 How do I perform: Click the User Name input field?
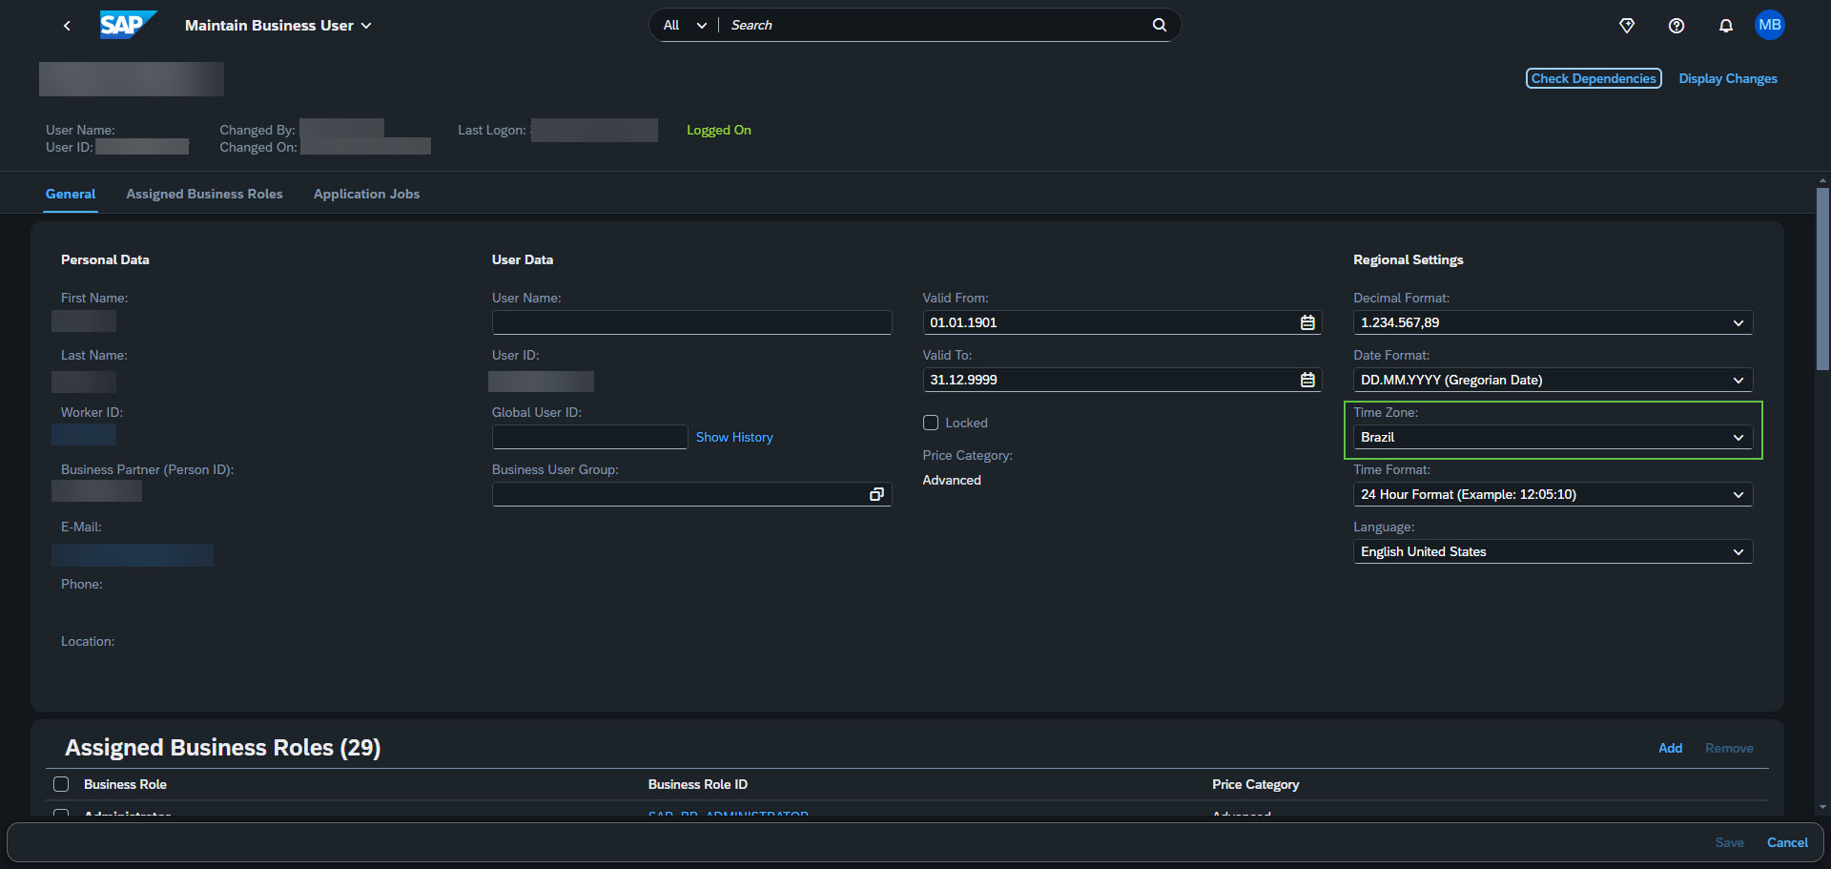[x=691, y=322]
